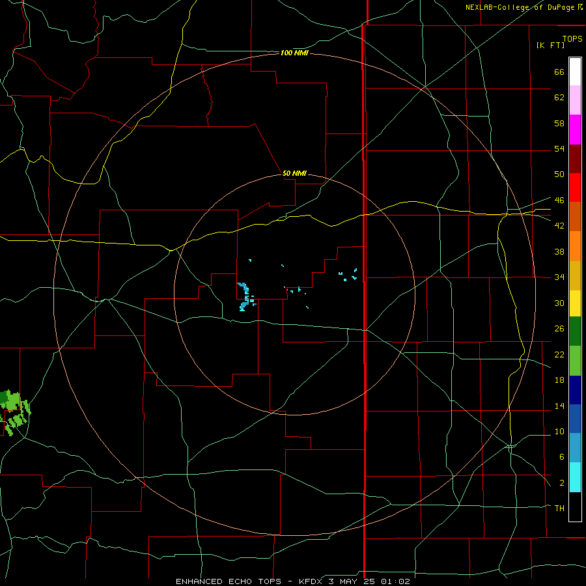
Task: Click the TOPS legend title
Action: click(572, 38)
